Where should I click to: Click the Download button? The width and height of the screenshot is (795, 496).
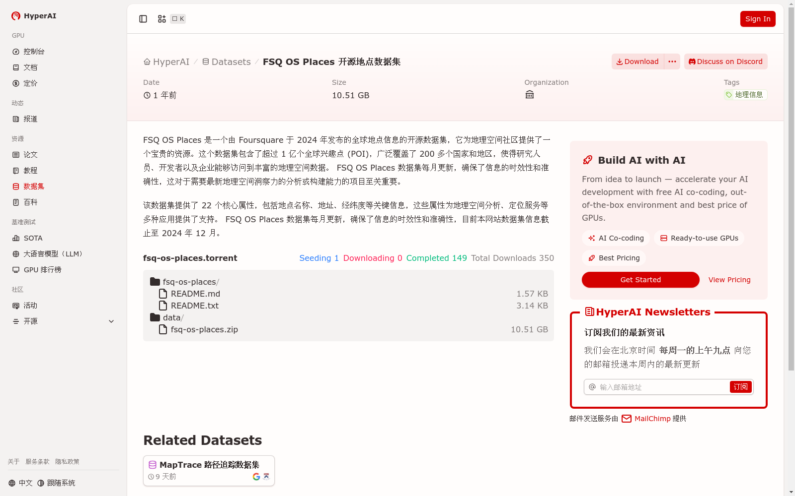637,62
